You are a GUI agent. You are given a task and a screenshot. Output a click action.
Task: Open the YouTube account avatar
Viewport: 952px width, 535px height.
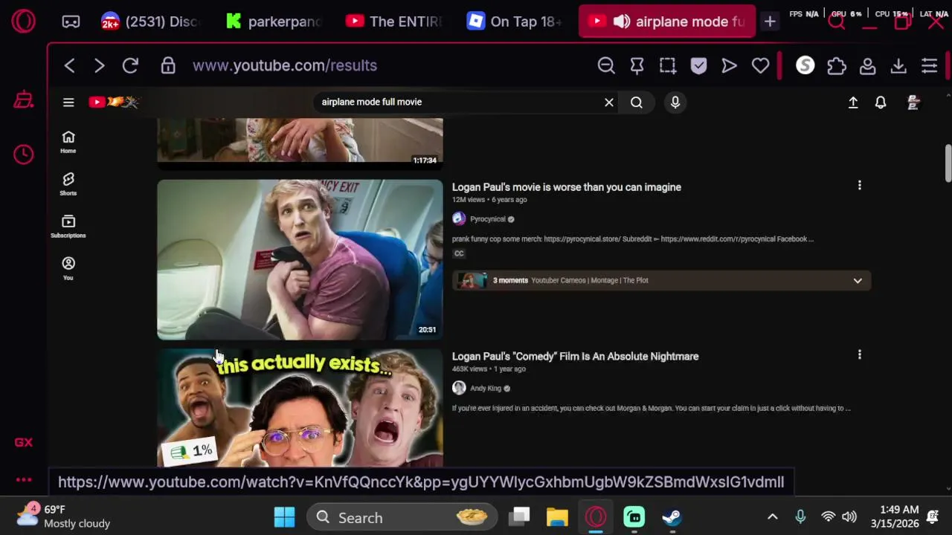coord(913,103)
